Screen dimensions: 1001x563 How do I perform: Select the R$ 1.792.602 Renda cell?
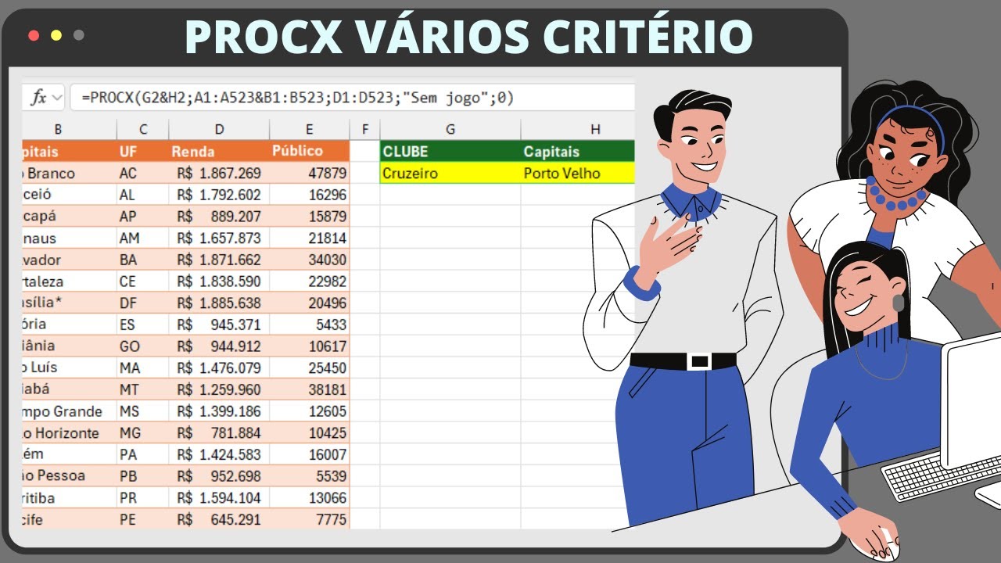click(x=219, y=195)
